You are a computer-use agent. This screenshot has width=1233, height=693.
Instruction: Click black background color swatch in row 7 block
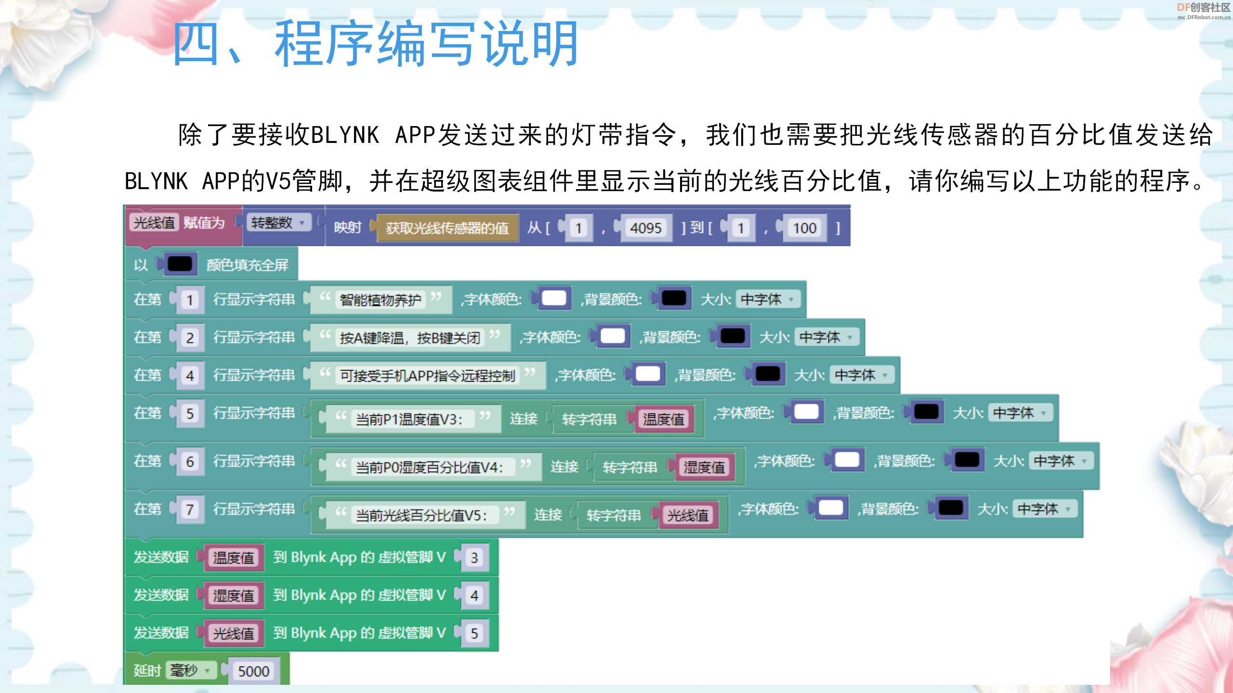click(951, 508)
